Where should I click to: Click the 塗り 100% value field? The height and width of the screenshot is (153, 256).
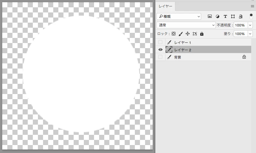tap(241, 34)
